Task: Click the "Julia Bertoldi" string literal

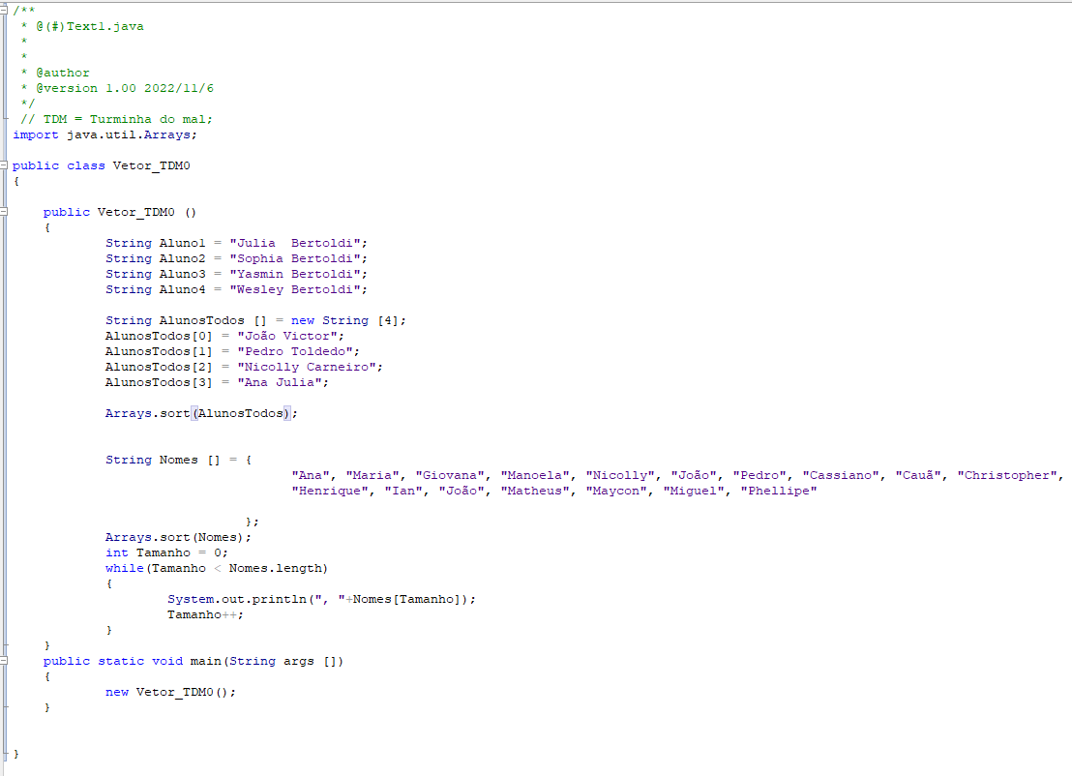Action: [x=298, y=243]
